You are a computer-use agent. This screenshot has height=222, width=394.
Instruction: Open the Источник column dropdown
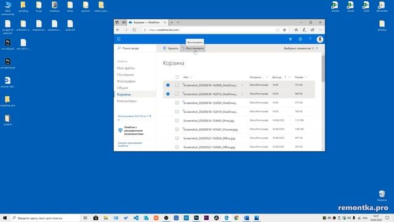[x=267, y=77]
